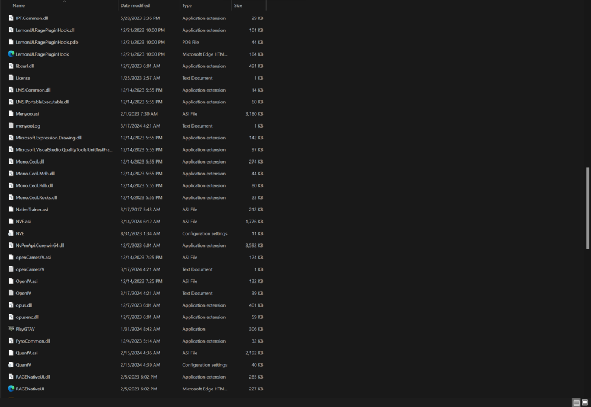The image size is (591, 407).
Task: Click the file icon for NativeTrainer.asi
Action: 11,210
